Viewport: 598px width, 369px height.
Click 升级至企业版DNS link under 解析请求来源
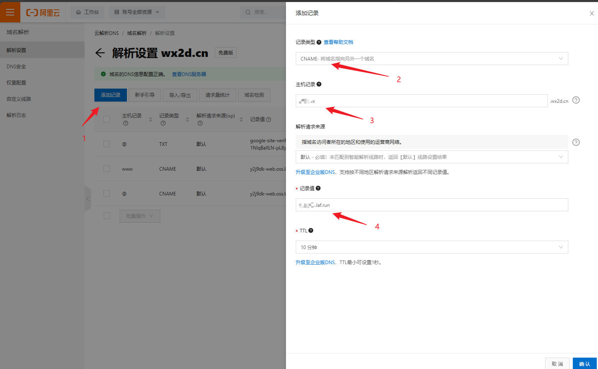[315, 172]
